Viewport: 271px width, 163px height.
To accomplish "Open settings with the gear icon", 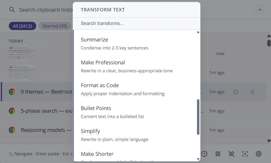I will click(x=258, y=154).
